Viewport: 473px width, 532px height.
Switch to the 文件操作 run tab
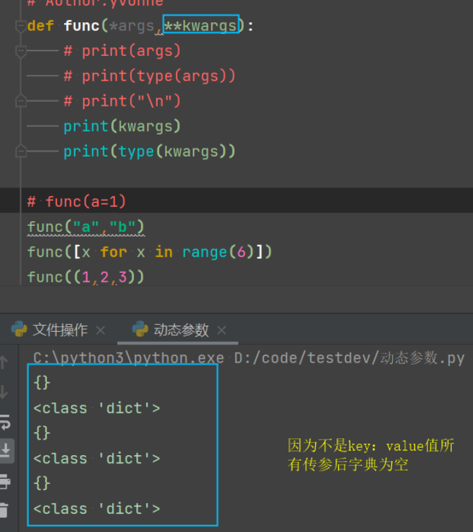click(59, 330)
